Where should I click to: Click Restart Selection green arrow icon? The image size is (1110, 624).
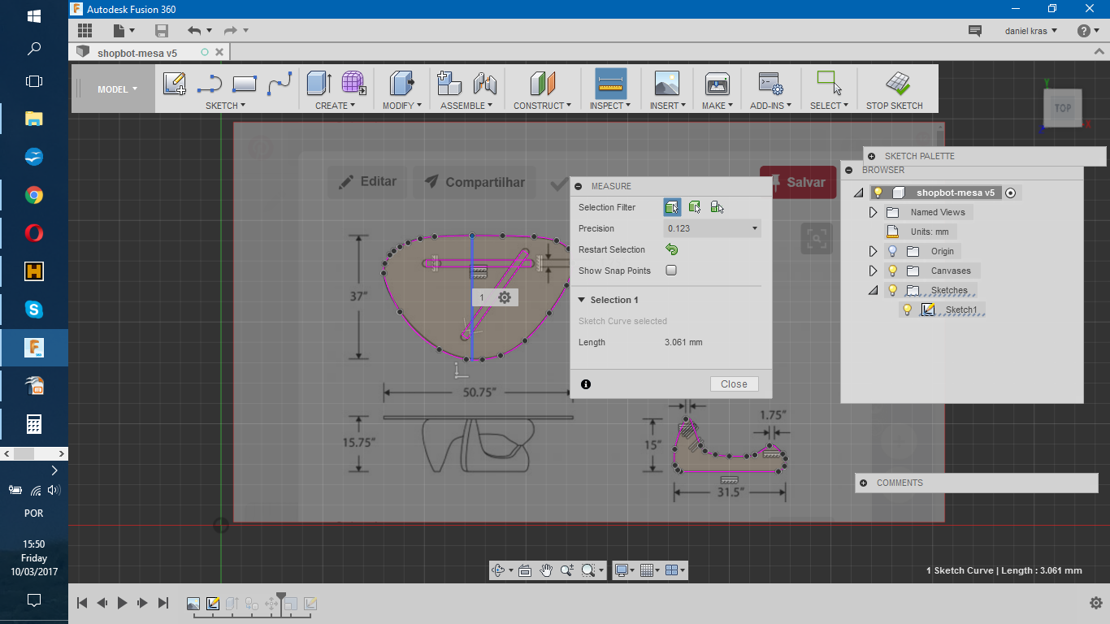[x=671, y=249]
